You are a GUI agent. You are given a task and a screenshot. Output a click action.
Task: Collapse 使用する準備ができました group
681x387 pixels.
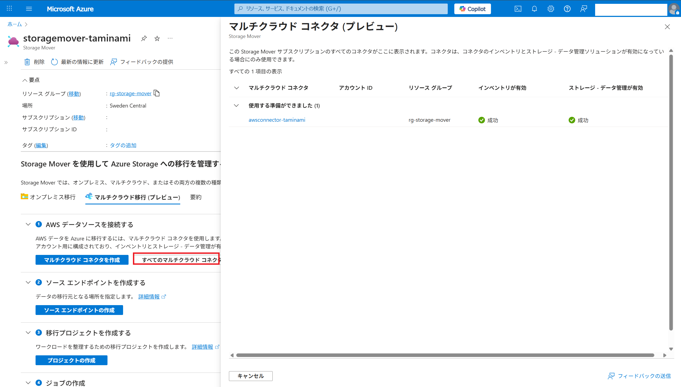point(237,106)
